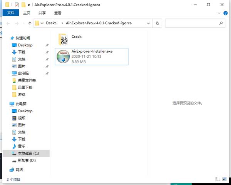This screenshot has height=185, width=231.
Task: Click the Forward navigation arrow
Action: click(x=17, y=23)
